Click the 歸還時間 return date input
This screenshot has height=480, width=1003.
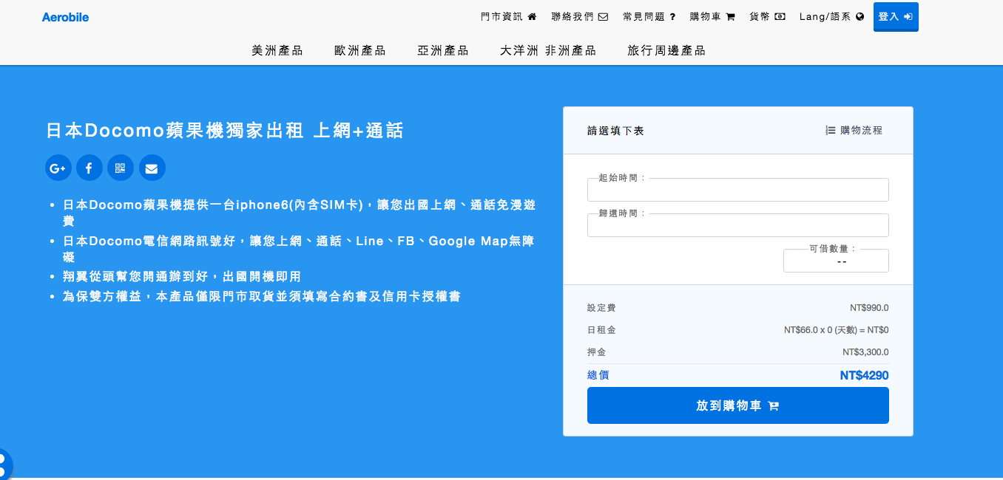737,225
